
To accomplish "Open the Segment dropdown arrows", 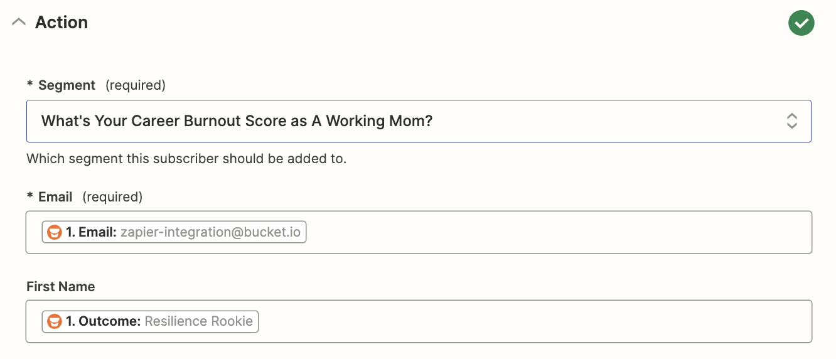I will (791, 121).
